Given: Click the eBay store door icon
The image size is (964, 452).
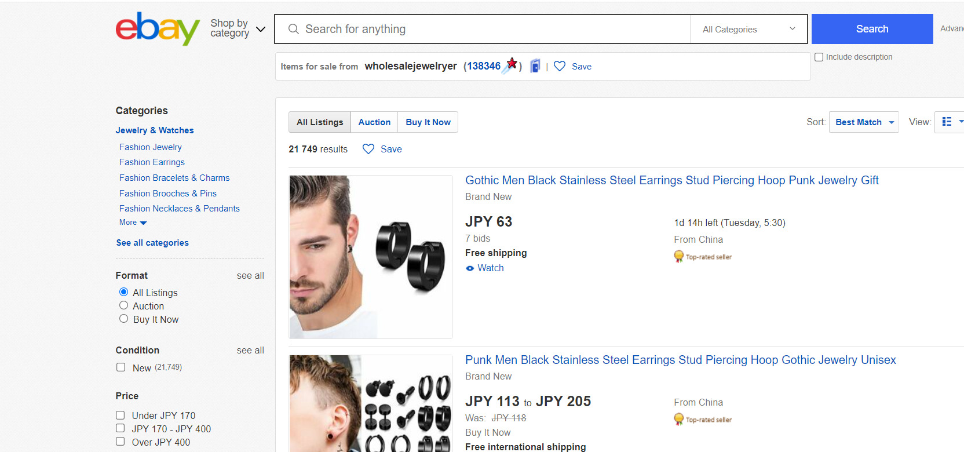Looking at the screenshot, I should pyautogui.click(x=535, y=66).
